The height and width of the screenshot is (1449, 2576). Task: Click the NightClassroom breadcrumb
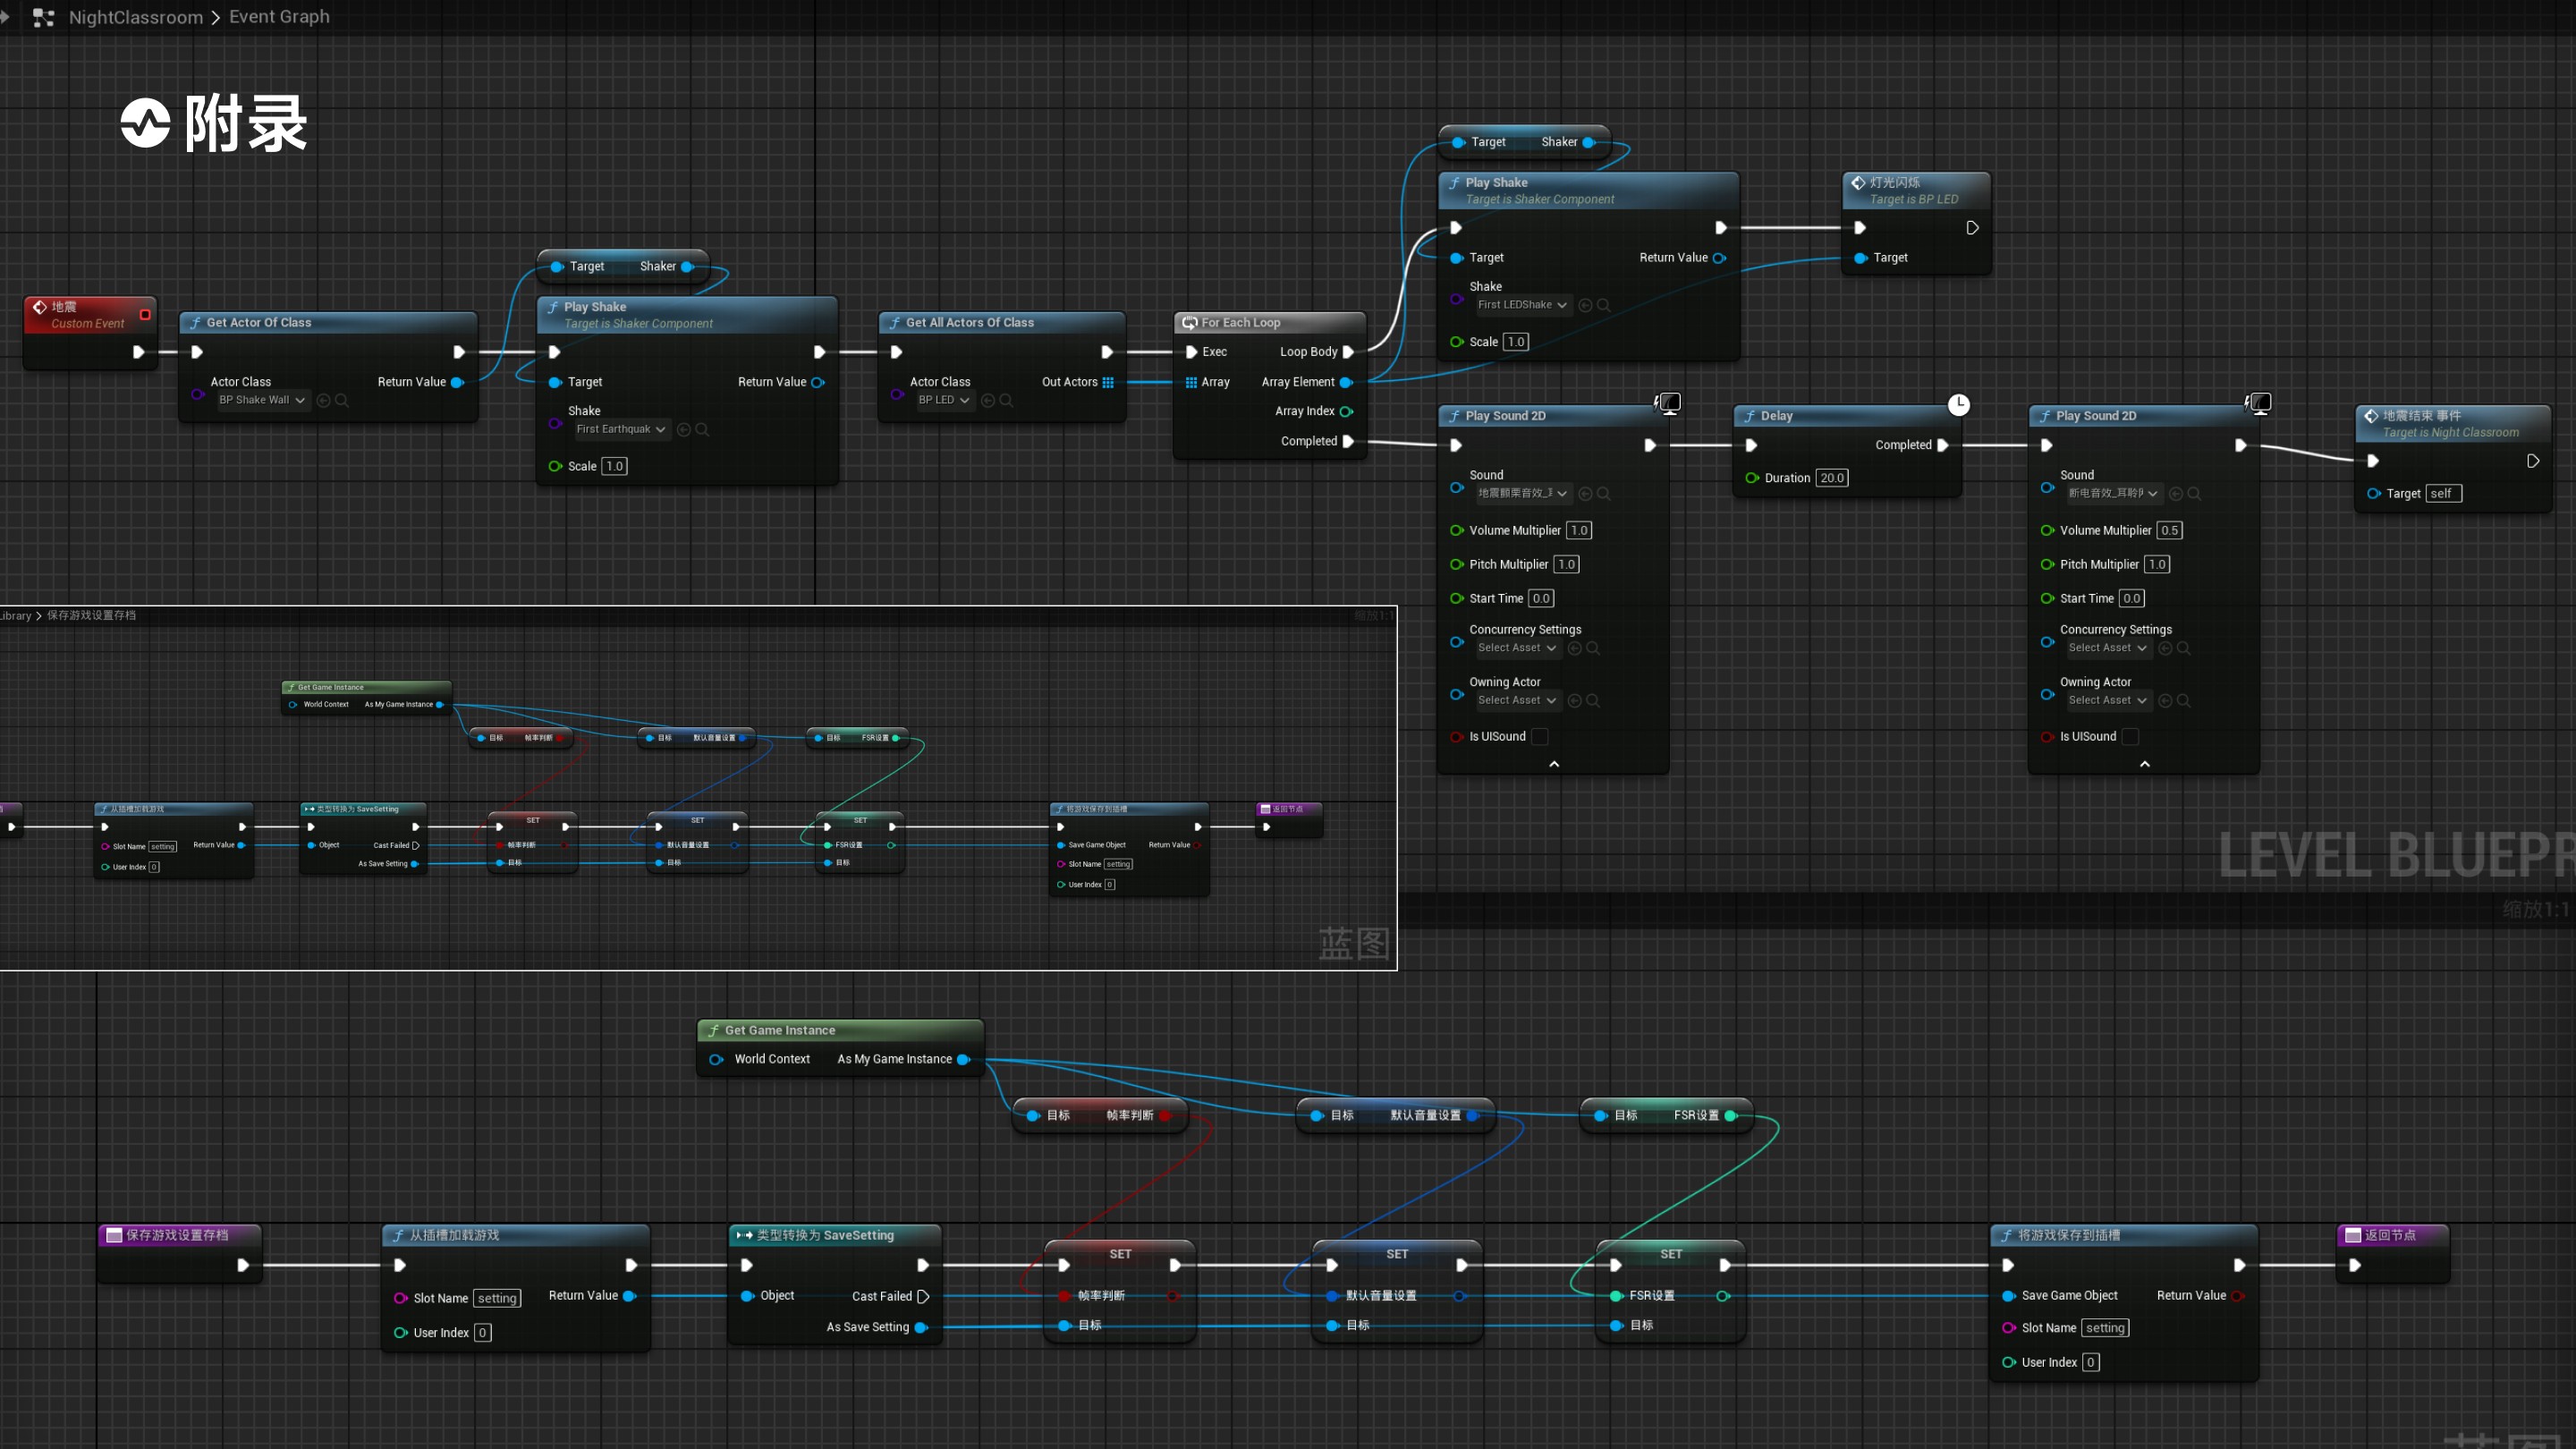136,17
